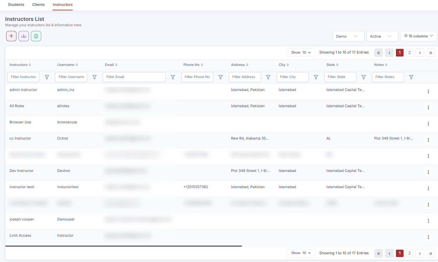Go to next page in bottom pagination
This screenshot has width=438, height=262.
point(420,253)
